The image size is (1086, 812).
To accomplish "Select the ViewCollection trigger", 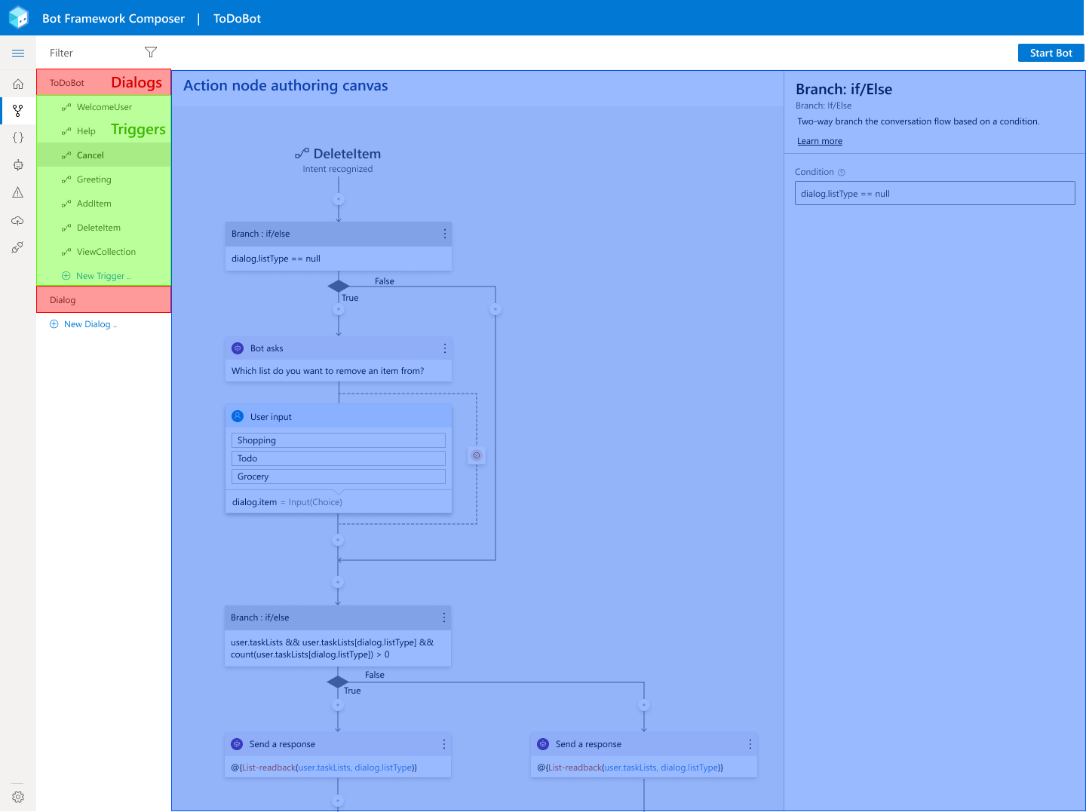I will (104, 252).
